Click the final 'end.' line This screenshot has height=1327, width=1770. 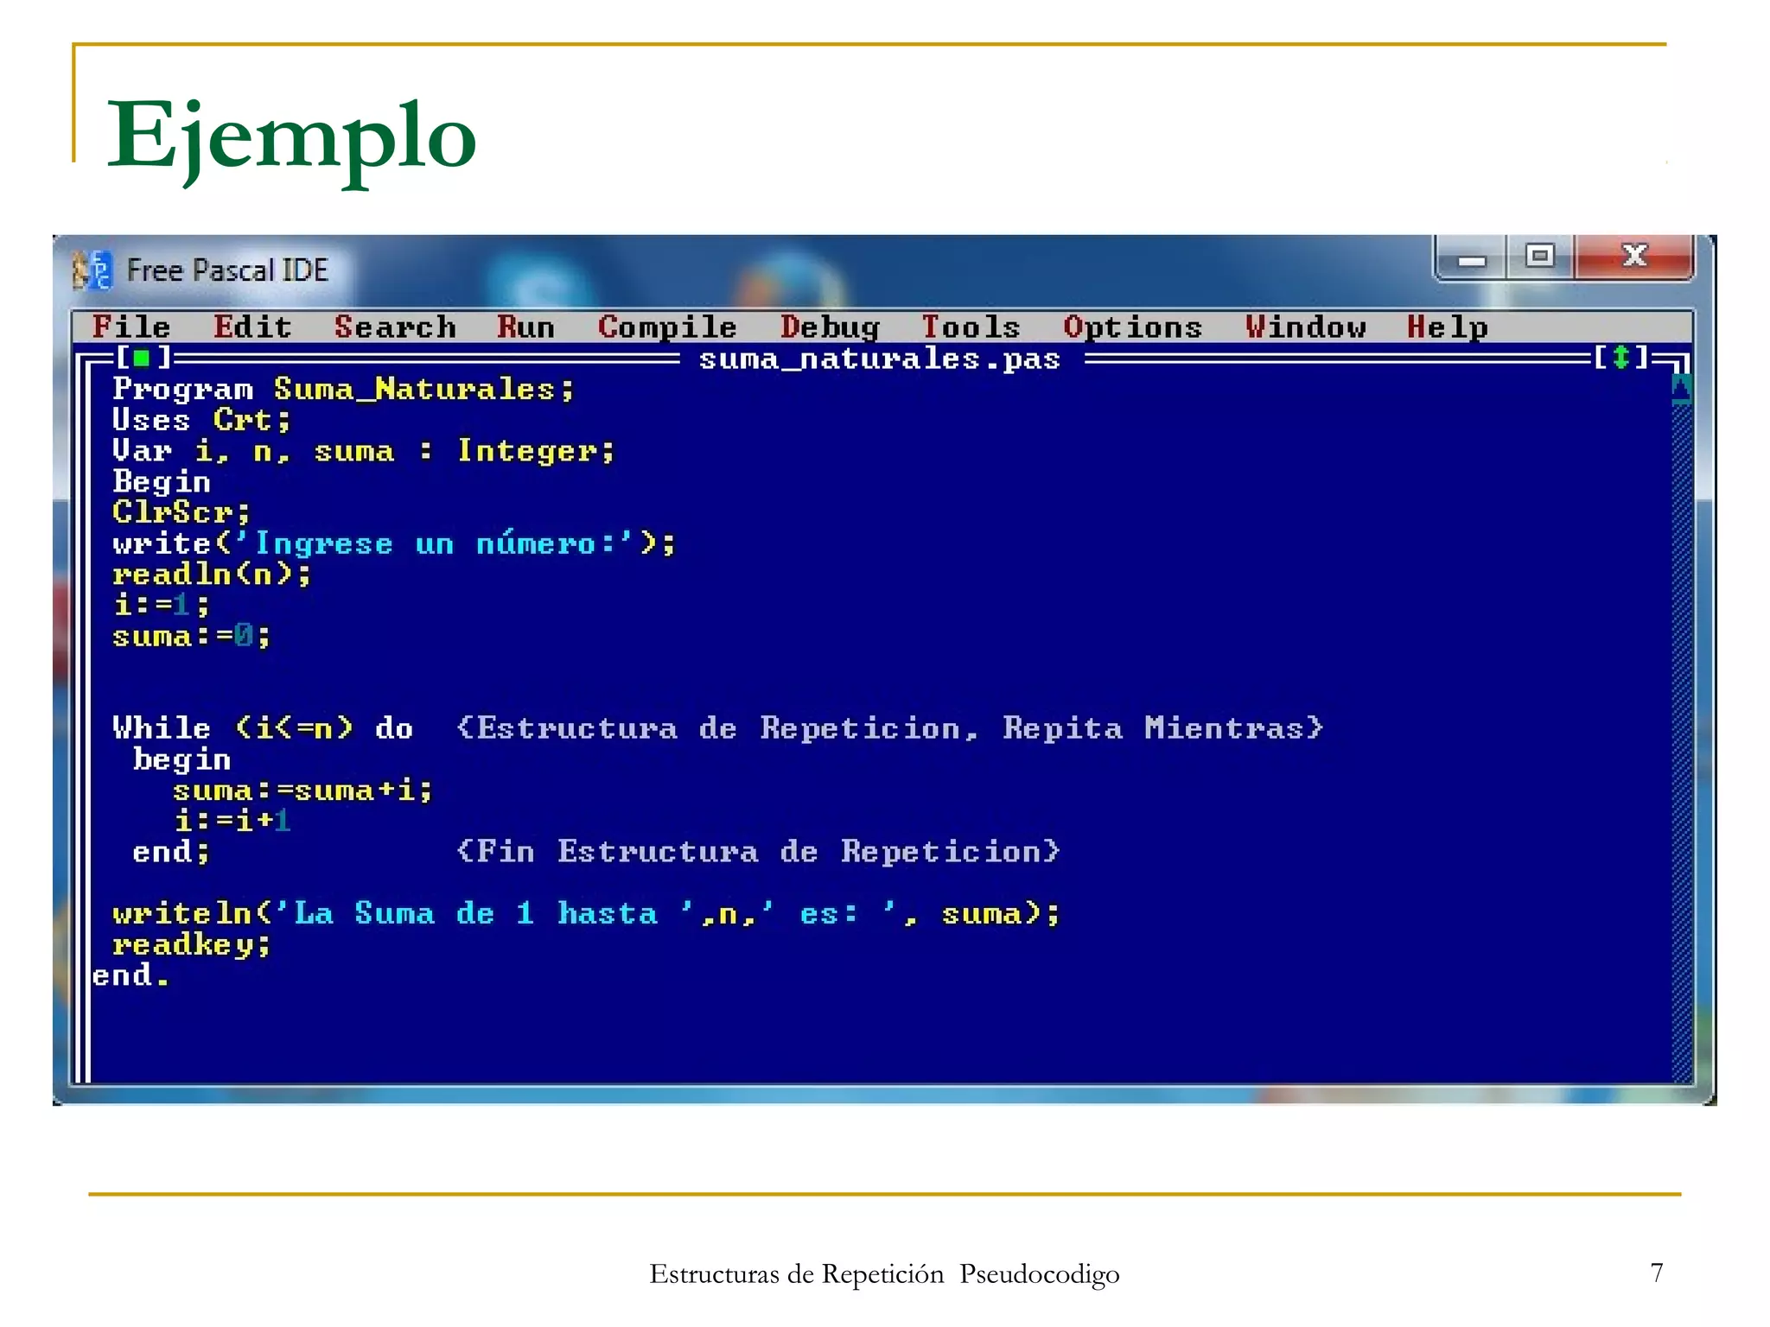[x=131, y=976]
